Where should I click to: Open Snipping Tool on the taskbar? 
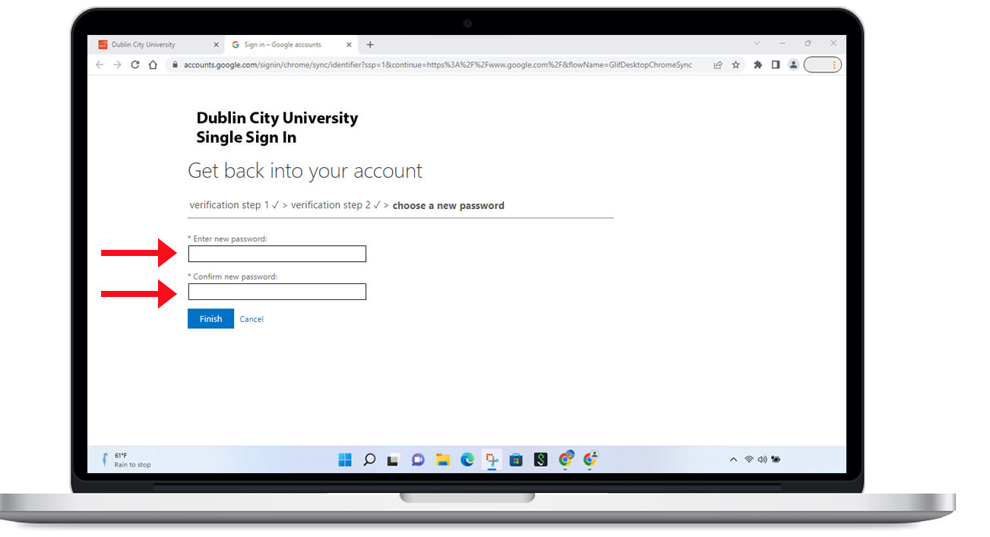point(492,460)
